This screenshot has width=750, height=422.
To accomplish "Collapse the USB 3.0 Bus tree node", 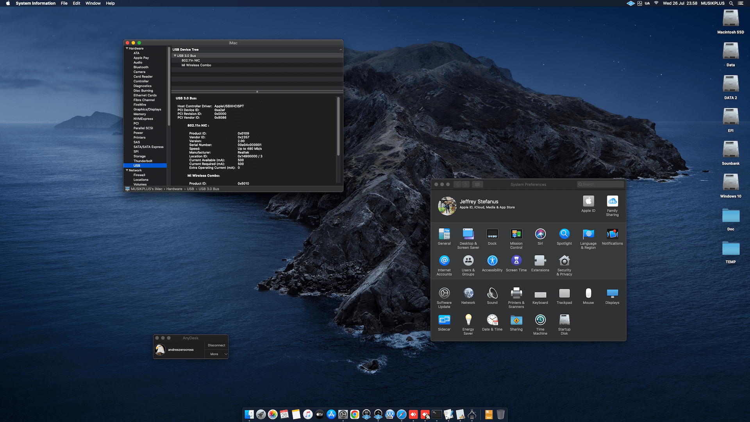I will [175, 56].
